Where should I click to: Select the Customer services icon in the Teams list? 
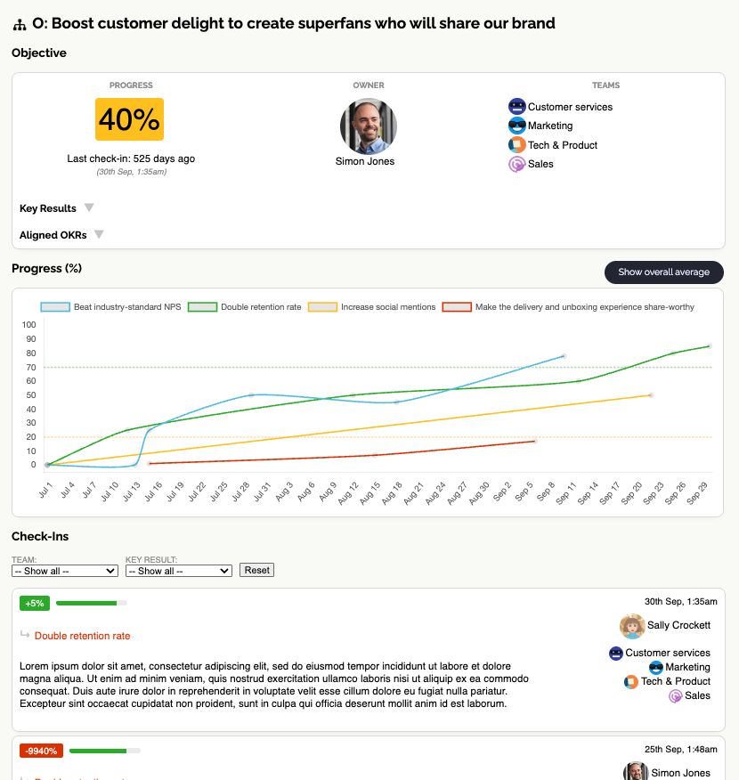[516, 106]
